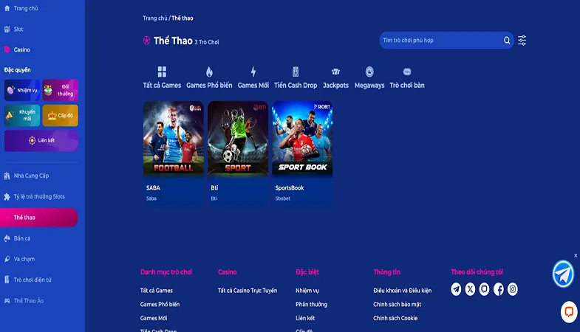Select Games Phổ biến tab
This screenshot has width=580, height=332.
[x=209, y=77]
